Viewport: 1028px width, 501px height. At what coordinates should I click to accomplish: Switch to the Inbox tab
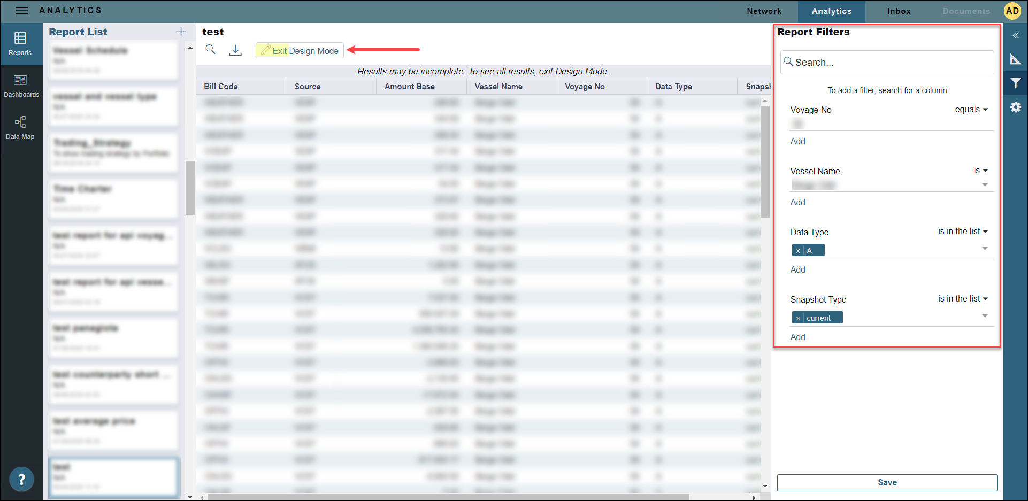(899, 11)
